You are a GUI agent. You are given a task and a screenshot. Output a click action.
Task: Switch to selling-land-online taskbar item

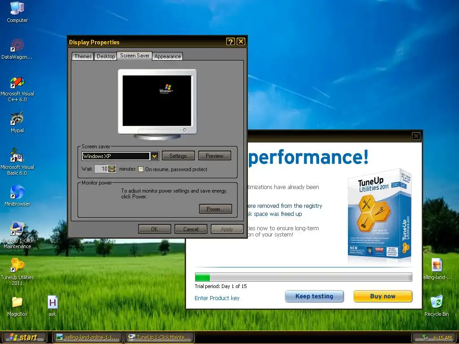[87, 337]
